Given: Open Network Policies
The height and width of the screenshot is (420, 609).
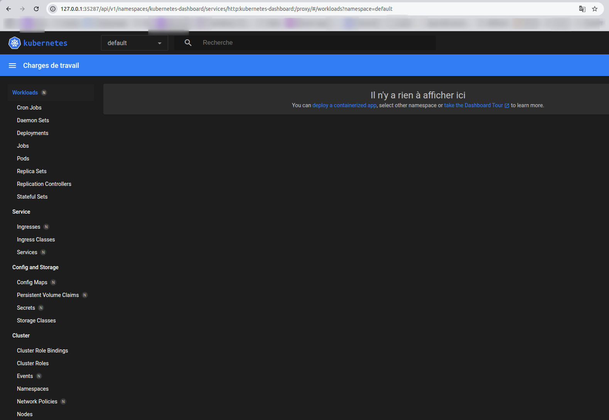Looking at the screenshot, I should 37,401.
